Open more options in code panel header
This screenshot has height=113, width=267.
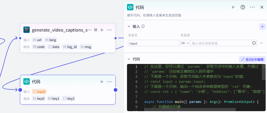click(x=252, y=7)
